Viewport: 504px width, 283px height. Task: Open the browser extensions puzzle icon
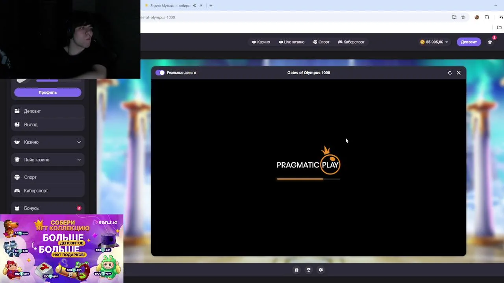pos(487,17)
